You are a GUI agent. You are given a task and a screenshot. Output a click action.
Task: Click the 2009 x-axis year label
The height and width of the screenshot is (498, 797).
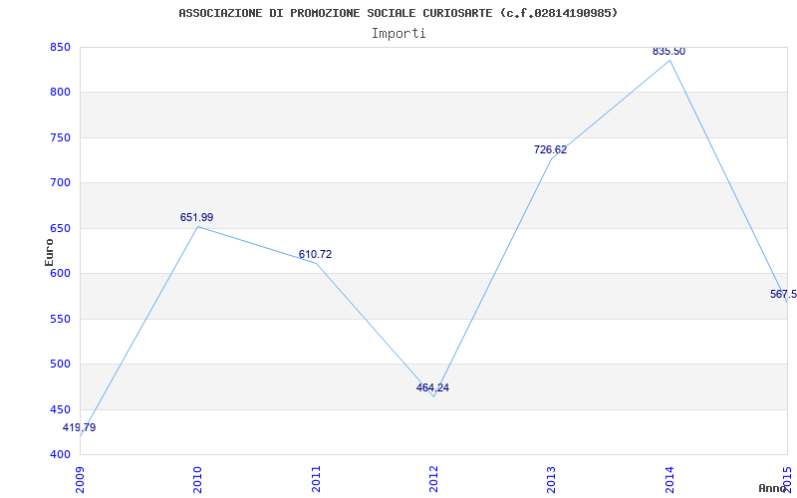pos(80,479)
